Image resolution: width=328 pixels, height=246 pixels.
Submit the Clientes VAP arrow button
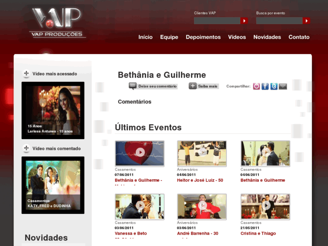click(244, 21)
